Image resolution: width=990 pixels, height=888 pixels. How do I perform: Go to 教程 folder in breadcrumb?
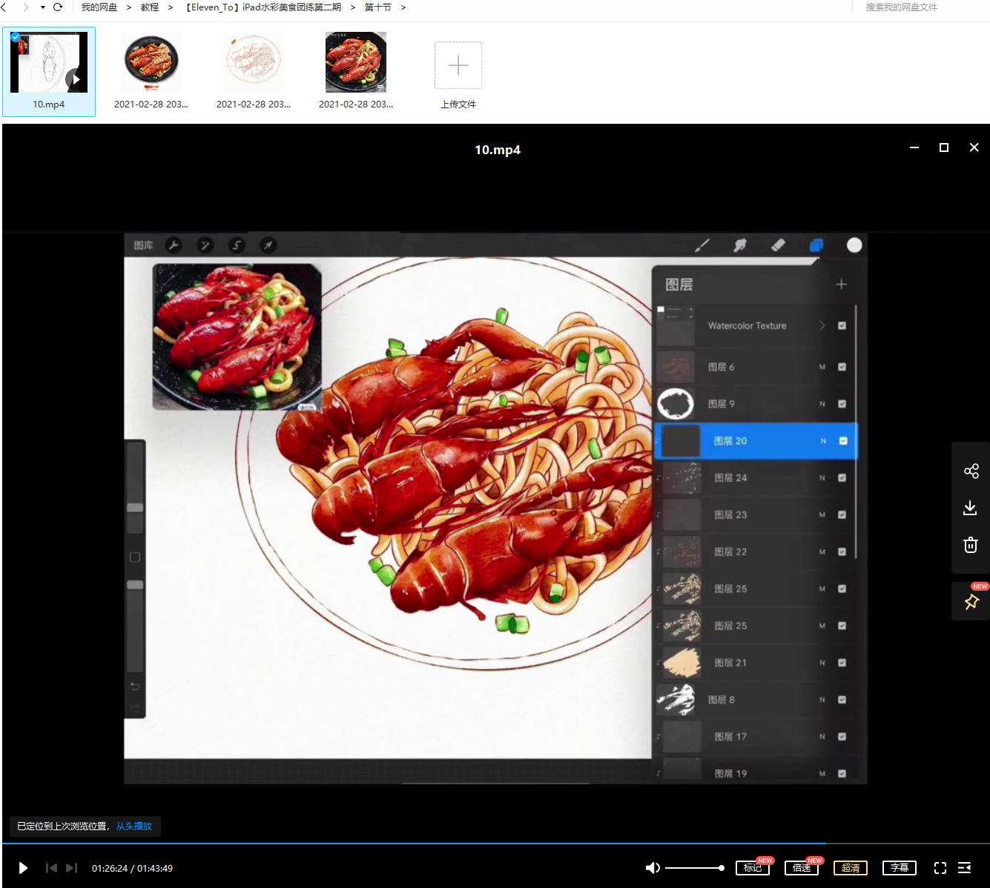click(150, 7)
